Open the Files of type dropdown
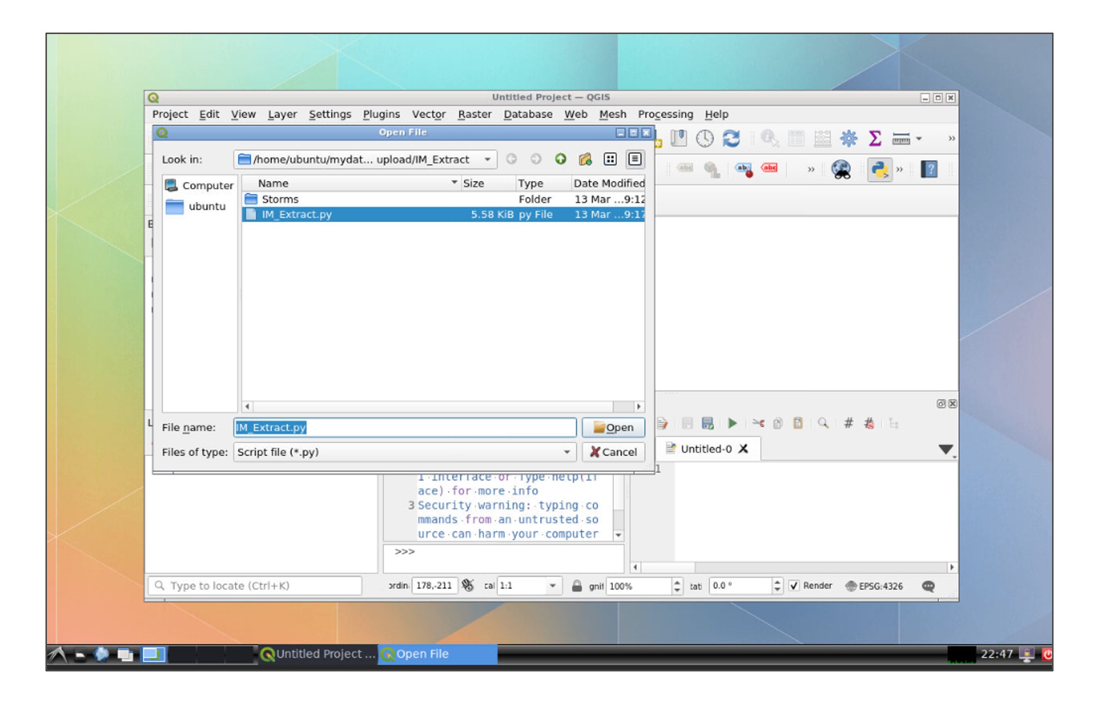The width and height of the screenshot is (1099, 704). (567, 452)
